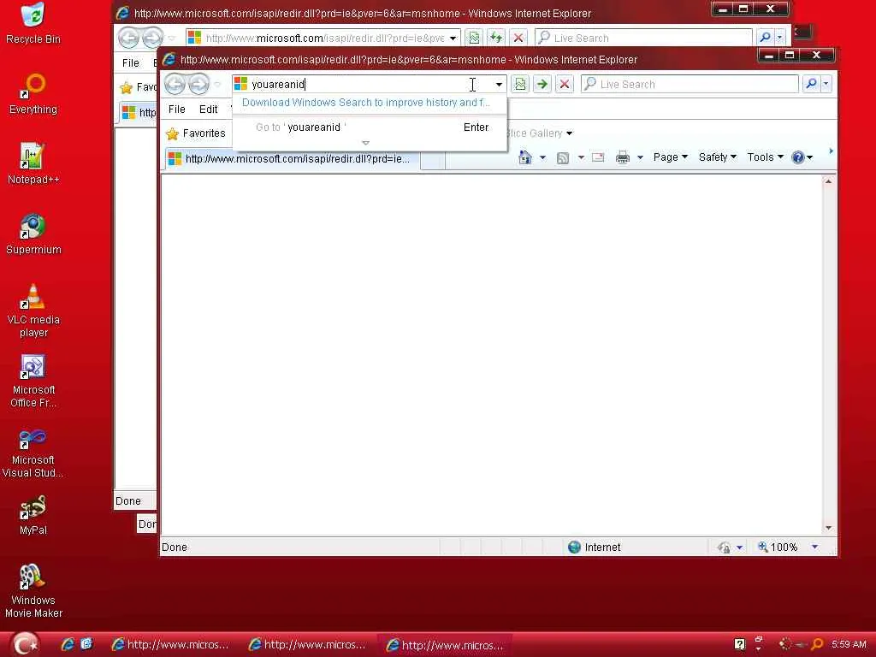Open the Safety menu

pyautogui.click(x=718, y=157)
